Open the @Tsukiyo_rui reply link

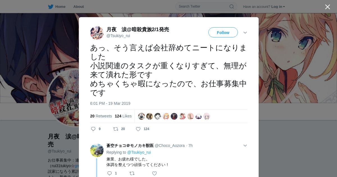(x=139, y=152)
